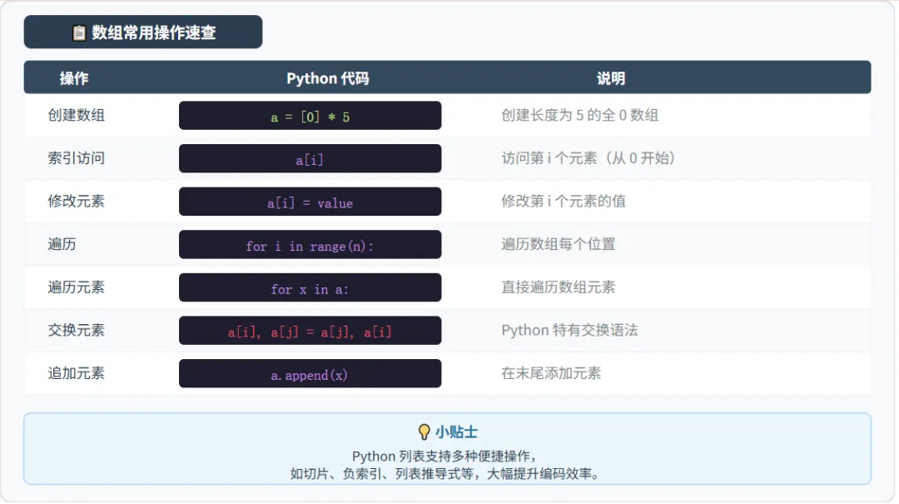Select the 修改元素 row label
Image resolution: width=899 pixels, height=504 pixels.
coord(77,201)
